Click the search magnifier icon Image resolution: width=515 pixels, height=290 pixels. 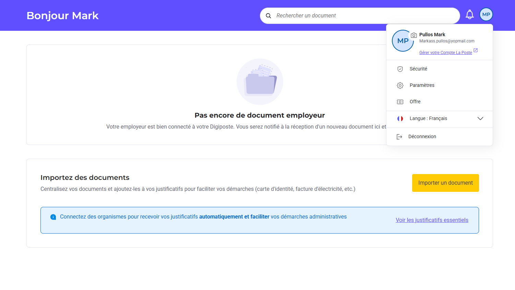[268, 16]
